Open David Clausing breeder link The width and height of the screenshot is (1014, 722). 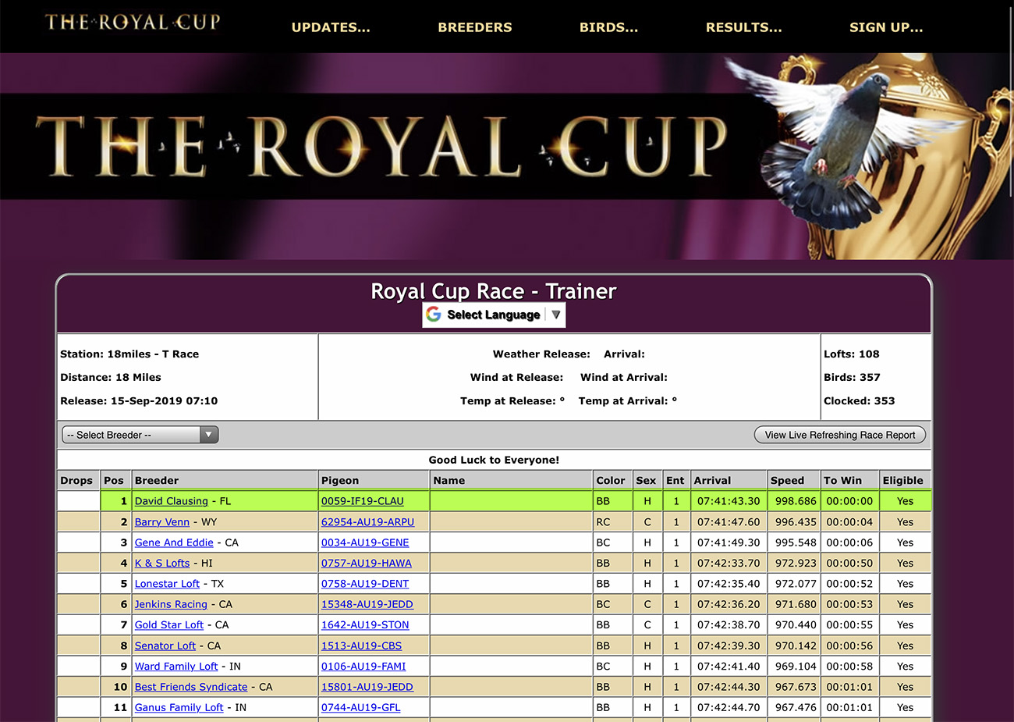pyautogui.click(x=172, y=501)
